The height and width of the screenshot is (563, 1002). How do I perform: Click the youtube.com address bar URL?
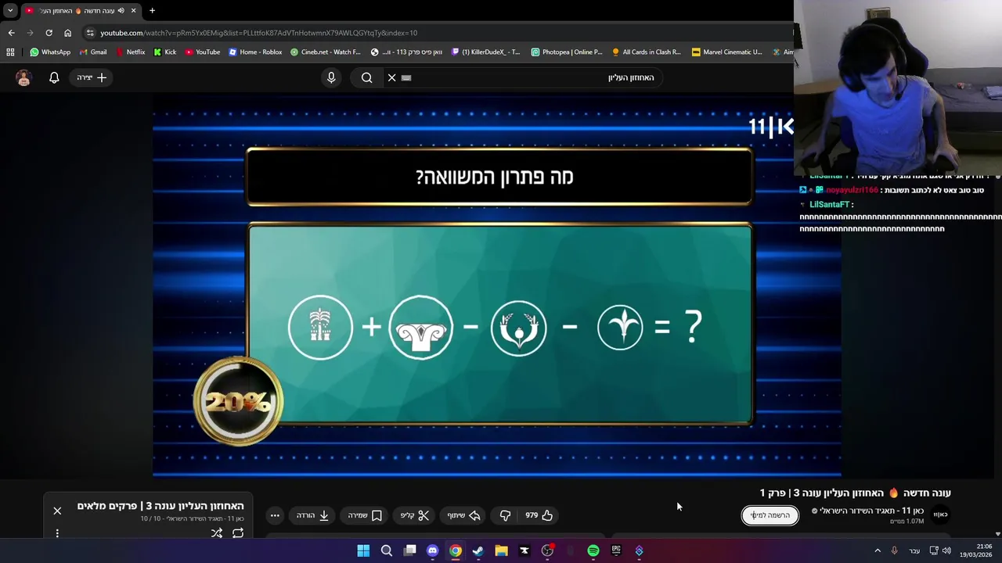coord(258,33)
